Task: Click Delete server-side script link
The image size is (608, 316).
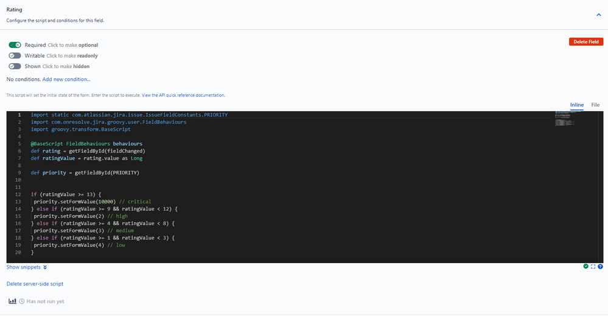Action: point(35,284)
